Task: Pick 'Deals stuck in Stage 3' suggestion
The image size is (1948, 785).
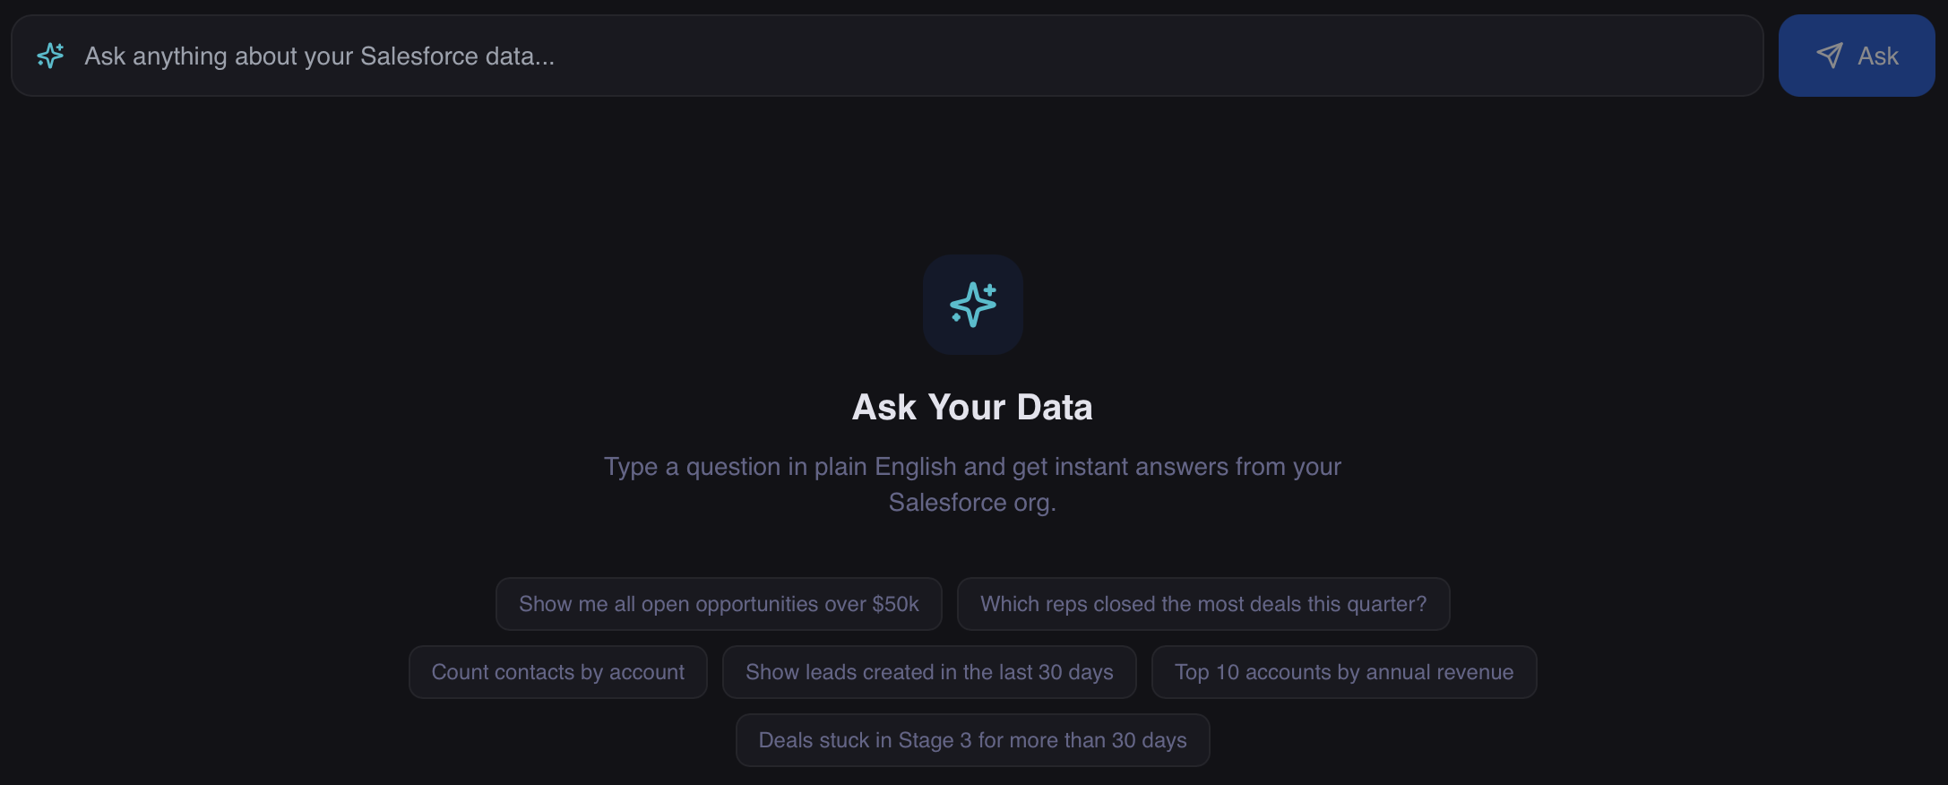Action: click(972, 740)
